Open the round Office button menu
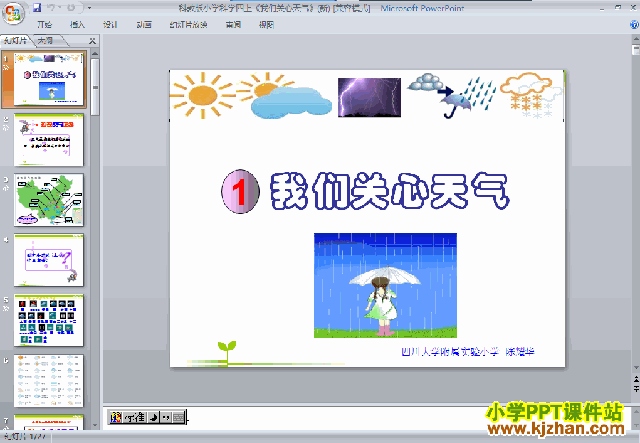This screenshot has width=640, height=443. 13,13
